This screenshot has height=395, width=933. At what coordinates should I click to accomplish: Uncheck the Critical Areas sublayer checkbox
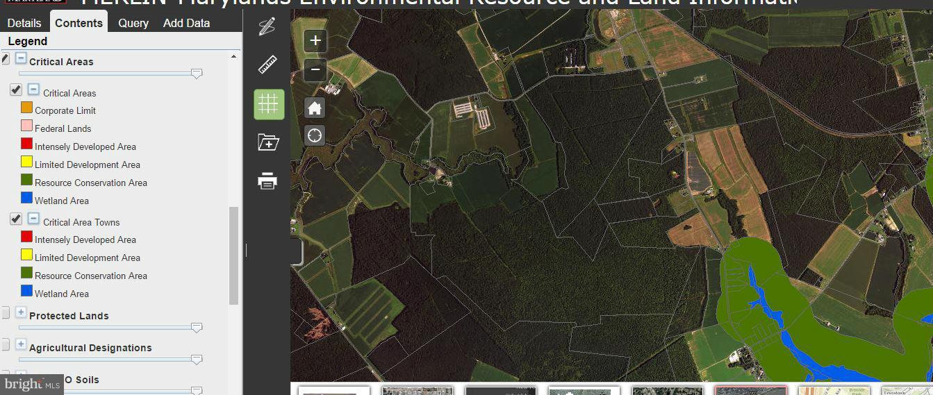pos(16,90)
